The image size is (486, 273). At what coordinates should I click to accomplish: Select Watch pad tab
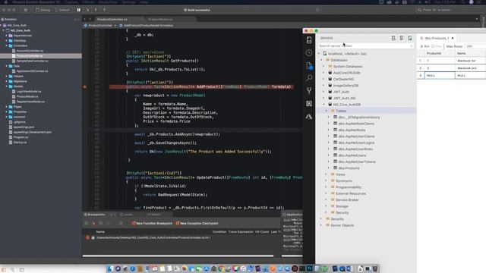[153, 215]
